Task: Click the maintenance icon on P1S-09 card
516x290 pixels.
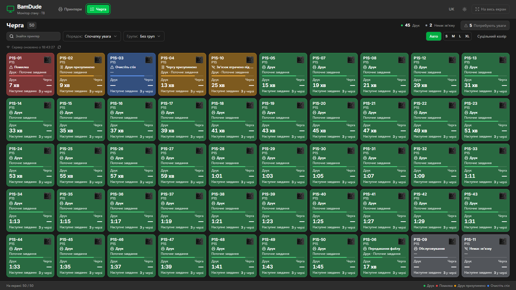Action: pyautogui.click(x=415, y=249)
